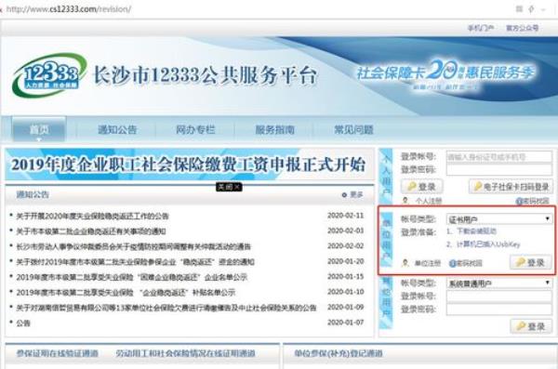Screen dimensions: 558x369
Task: Open the 帐号类型 dropdown showing 证书用户
Action: pyautogui.click(x=499, y=218)
